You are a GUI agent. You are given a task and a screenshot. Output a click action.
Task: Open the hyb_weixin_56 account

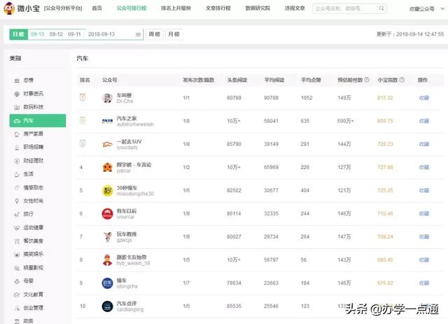133,263
